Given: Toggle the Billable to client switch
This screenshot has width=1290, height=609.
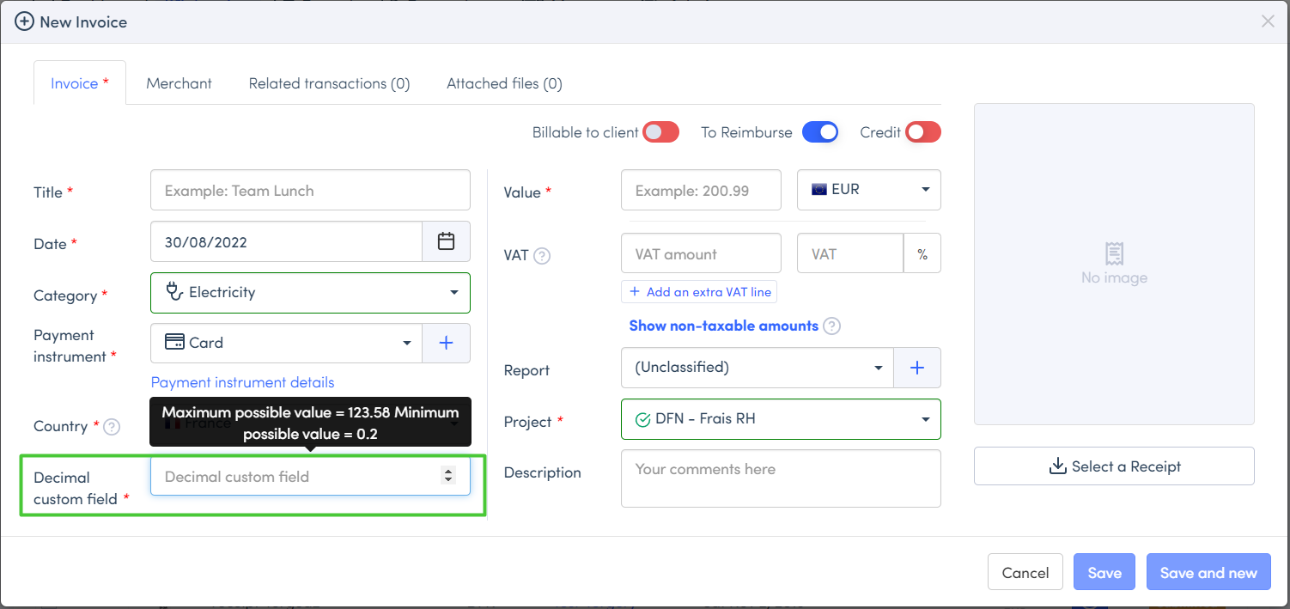Looking at the screenshot, I should pos(661,132).
